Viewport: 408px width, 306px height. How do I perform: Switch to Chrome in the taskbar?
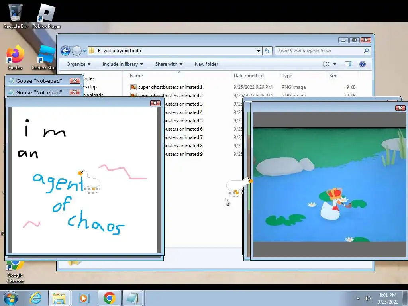pos(109,298)
